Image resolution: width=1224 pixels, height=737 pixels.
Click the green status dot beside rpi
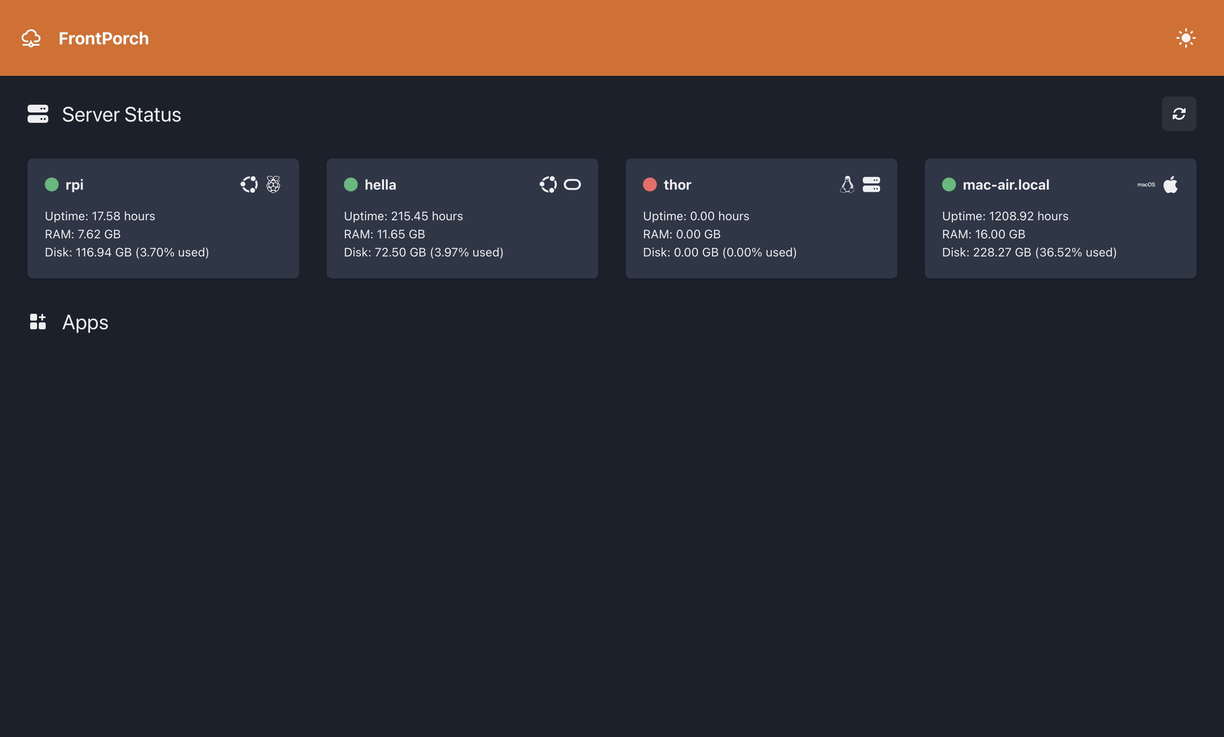pos(52,184)
